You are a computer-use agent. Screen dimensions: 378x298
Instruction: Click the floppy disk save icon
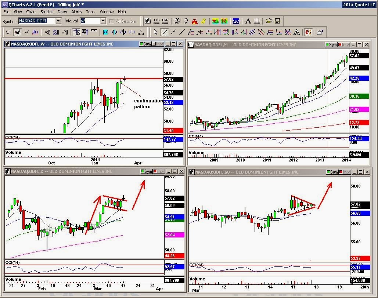click(x=277, y=21)
